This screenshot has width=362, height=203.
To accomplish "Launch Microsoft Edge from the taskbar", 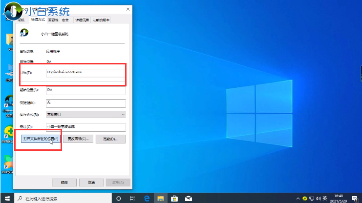I will point(146,199).
